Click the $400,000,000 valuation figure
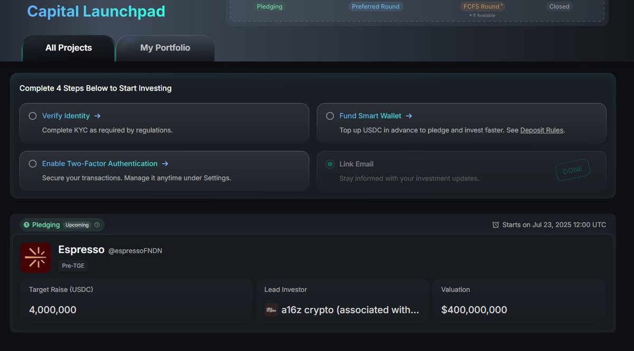Screen dimensions: 634x351 click(x=474, y=310)
